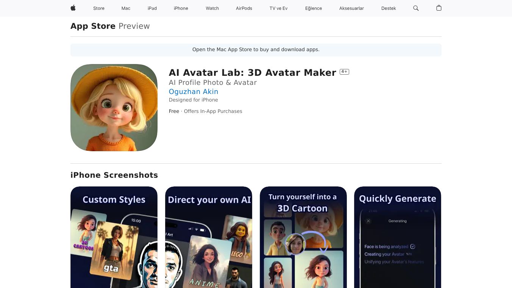
Task: Open the Mac menu
Action: click(126, 8)
